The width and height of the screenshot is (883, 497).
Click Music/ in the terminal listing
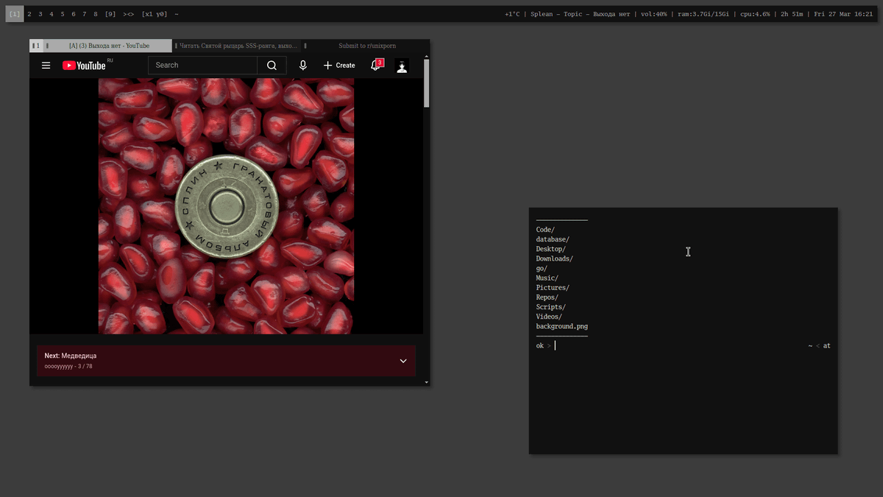[547, 278]
